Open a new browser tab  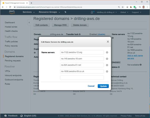[31, 3]
